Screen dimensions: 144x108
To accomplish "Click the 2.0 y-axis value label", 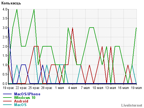I will coord(5,46).
